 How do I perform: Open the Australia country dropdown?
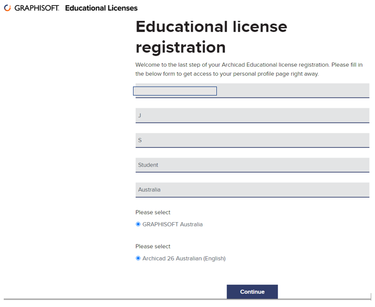pos(252,190)
